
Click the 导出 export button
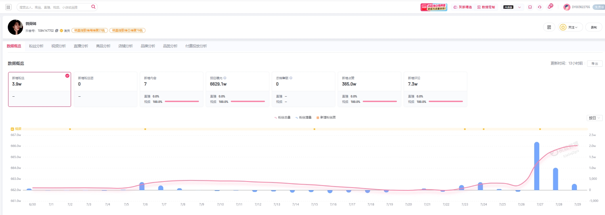595,64
